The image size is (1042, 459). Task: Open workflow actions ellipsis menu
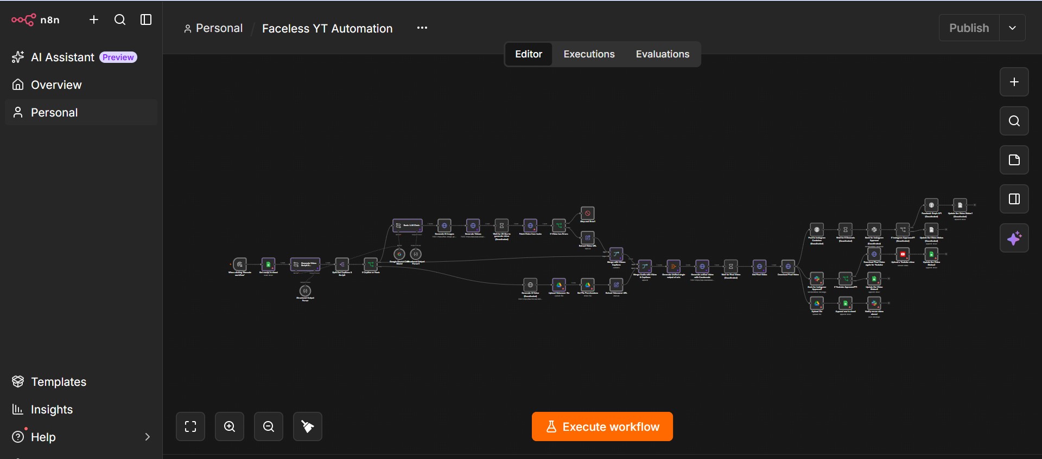tap(422, 28)
